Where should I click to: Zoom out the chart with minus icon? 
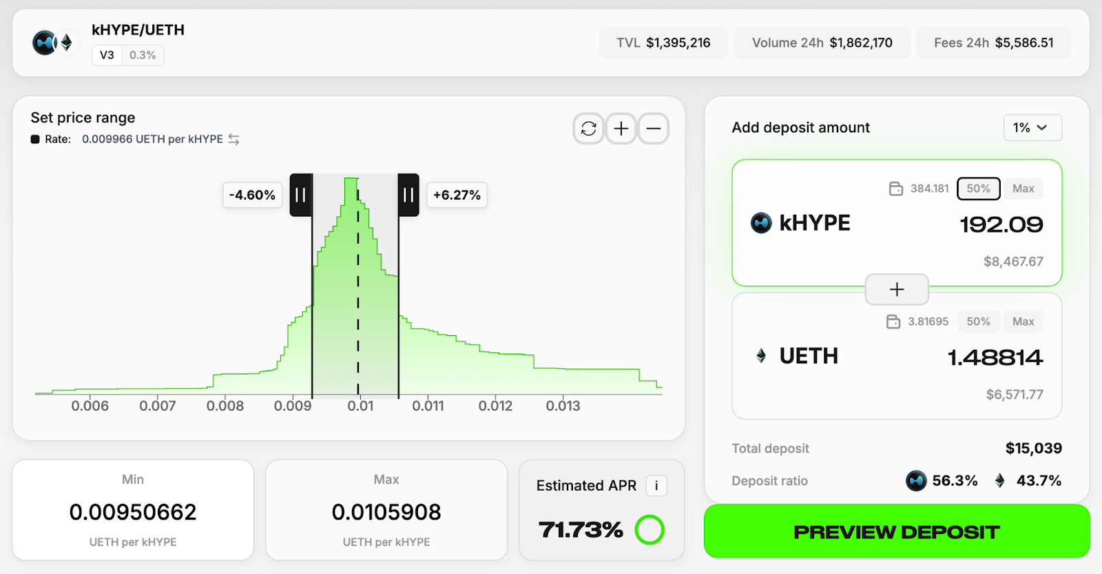tap(654, 129)
